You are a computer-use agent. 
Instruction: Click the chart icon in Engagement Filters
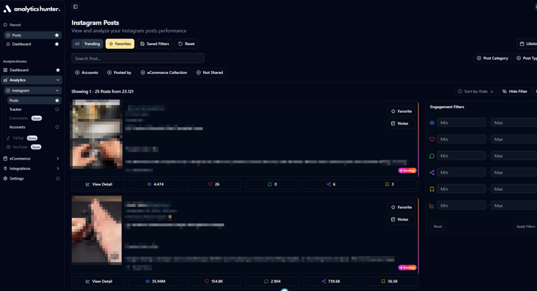pos(432,206)
